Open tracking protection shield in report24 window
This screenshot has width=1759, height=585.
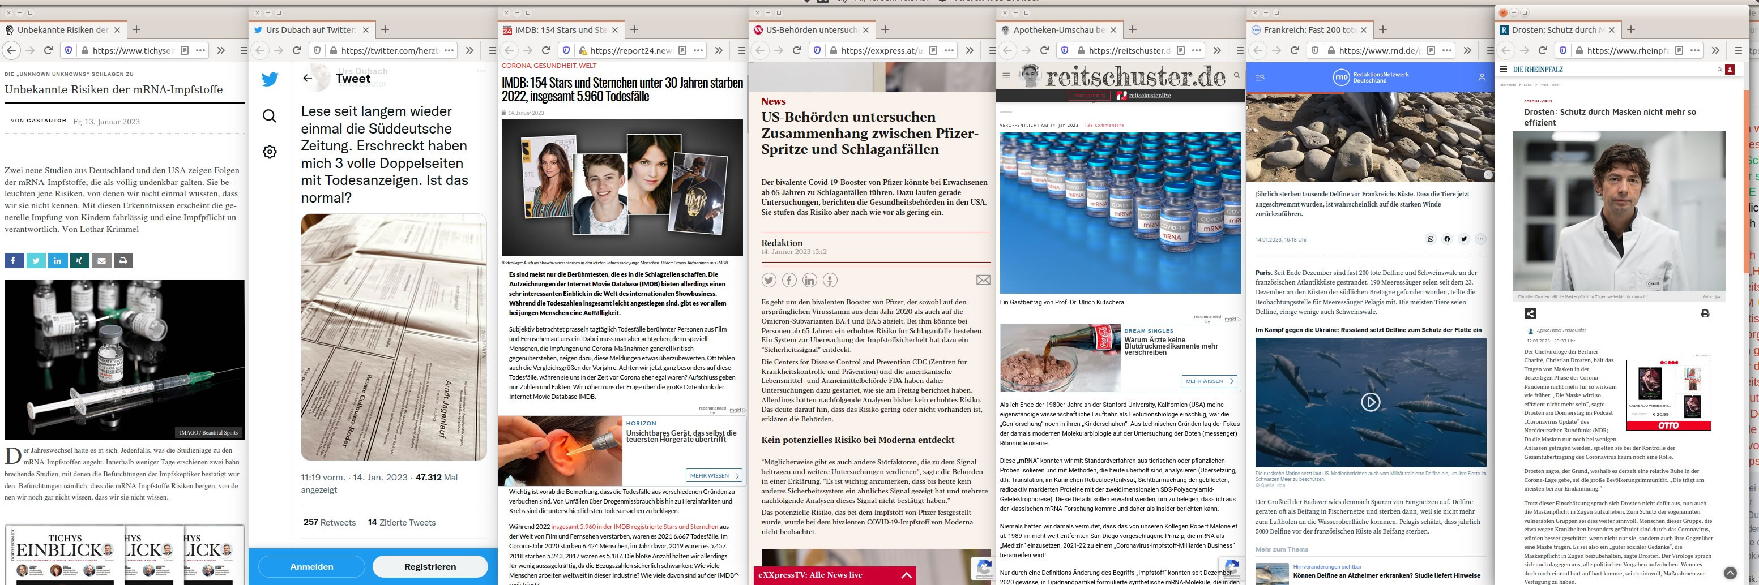click(x=566, y=50)
